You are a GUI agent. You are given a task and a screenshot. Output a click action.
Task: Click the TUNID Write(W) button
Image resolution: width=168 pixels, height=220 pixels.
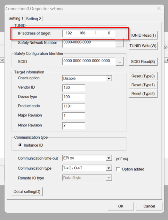tap(143, 46)
